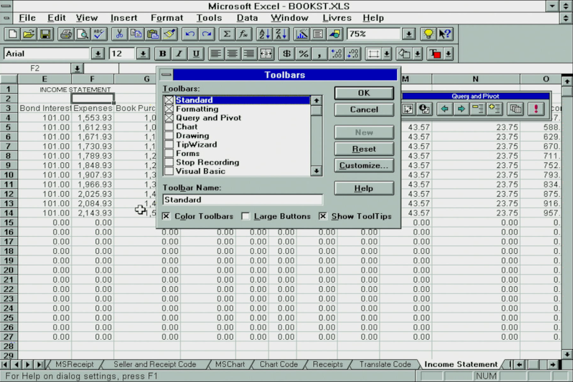
Task: Click the AutoSum sigma icon
Action: pos(227,34)
